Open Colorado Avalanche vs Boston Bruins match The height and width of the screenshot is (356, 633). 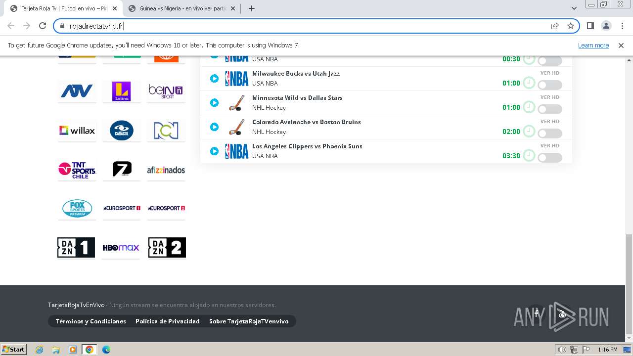point(307,122)
